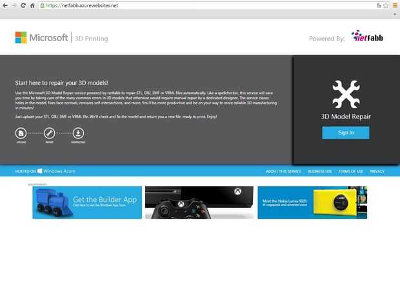Viewport: 400px width, 285px height.
Task: Click the Upload step icon
Action: point(21,133)
